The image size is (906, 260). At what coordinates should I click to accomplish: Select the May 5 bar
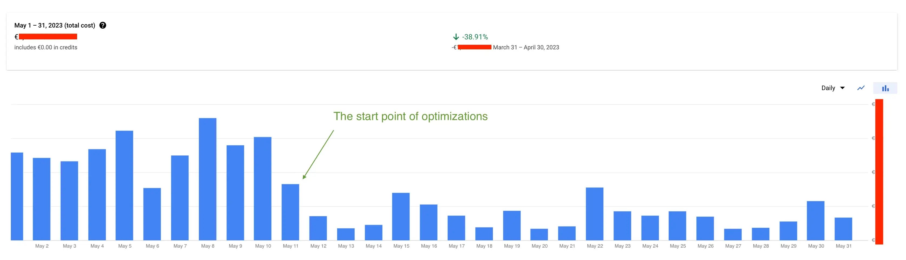click(124, 186)
